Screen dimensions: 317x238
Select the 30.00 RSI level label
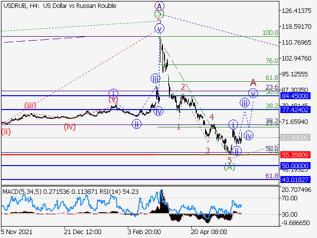tap(289, 215)
